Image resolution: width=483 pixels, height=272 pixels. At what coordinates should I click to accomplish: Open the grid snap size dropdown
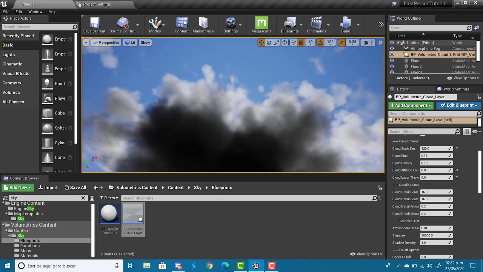pos(310,42)
